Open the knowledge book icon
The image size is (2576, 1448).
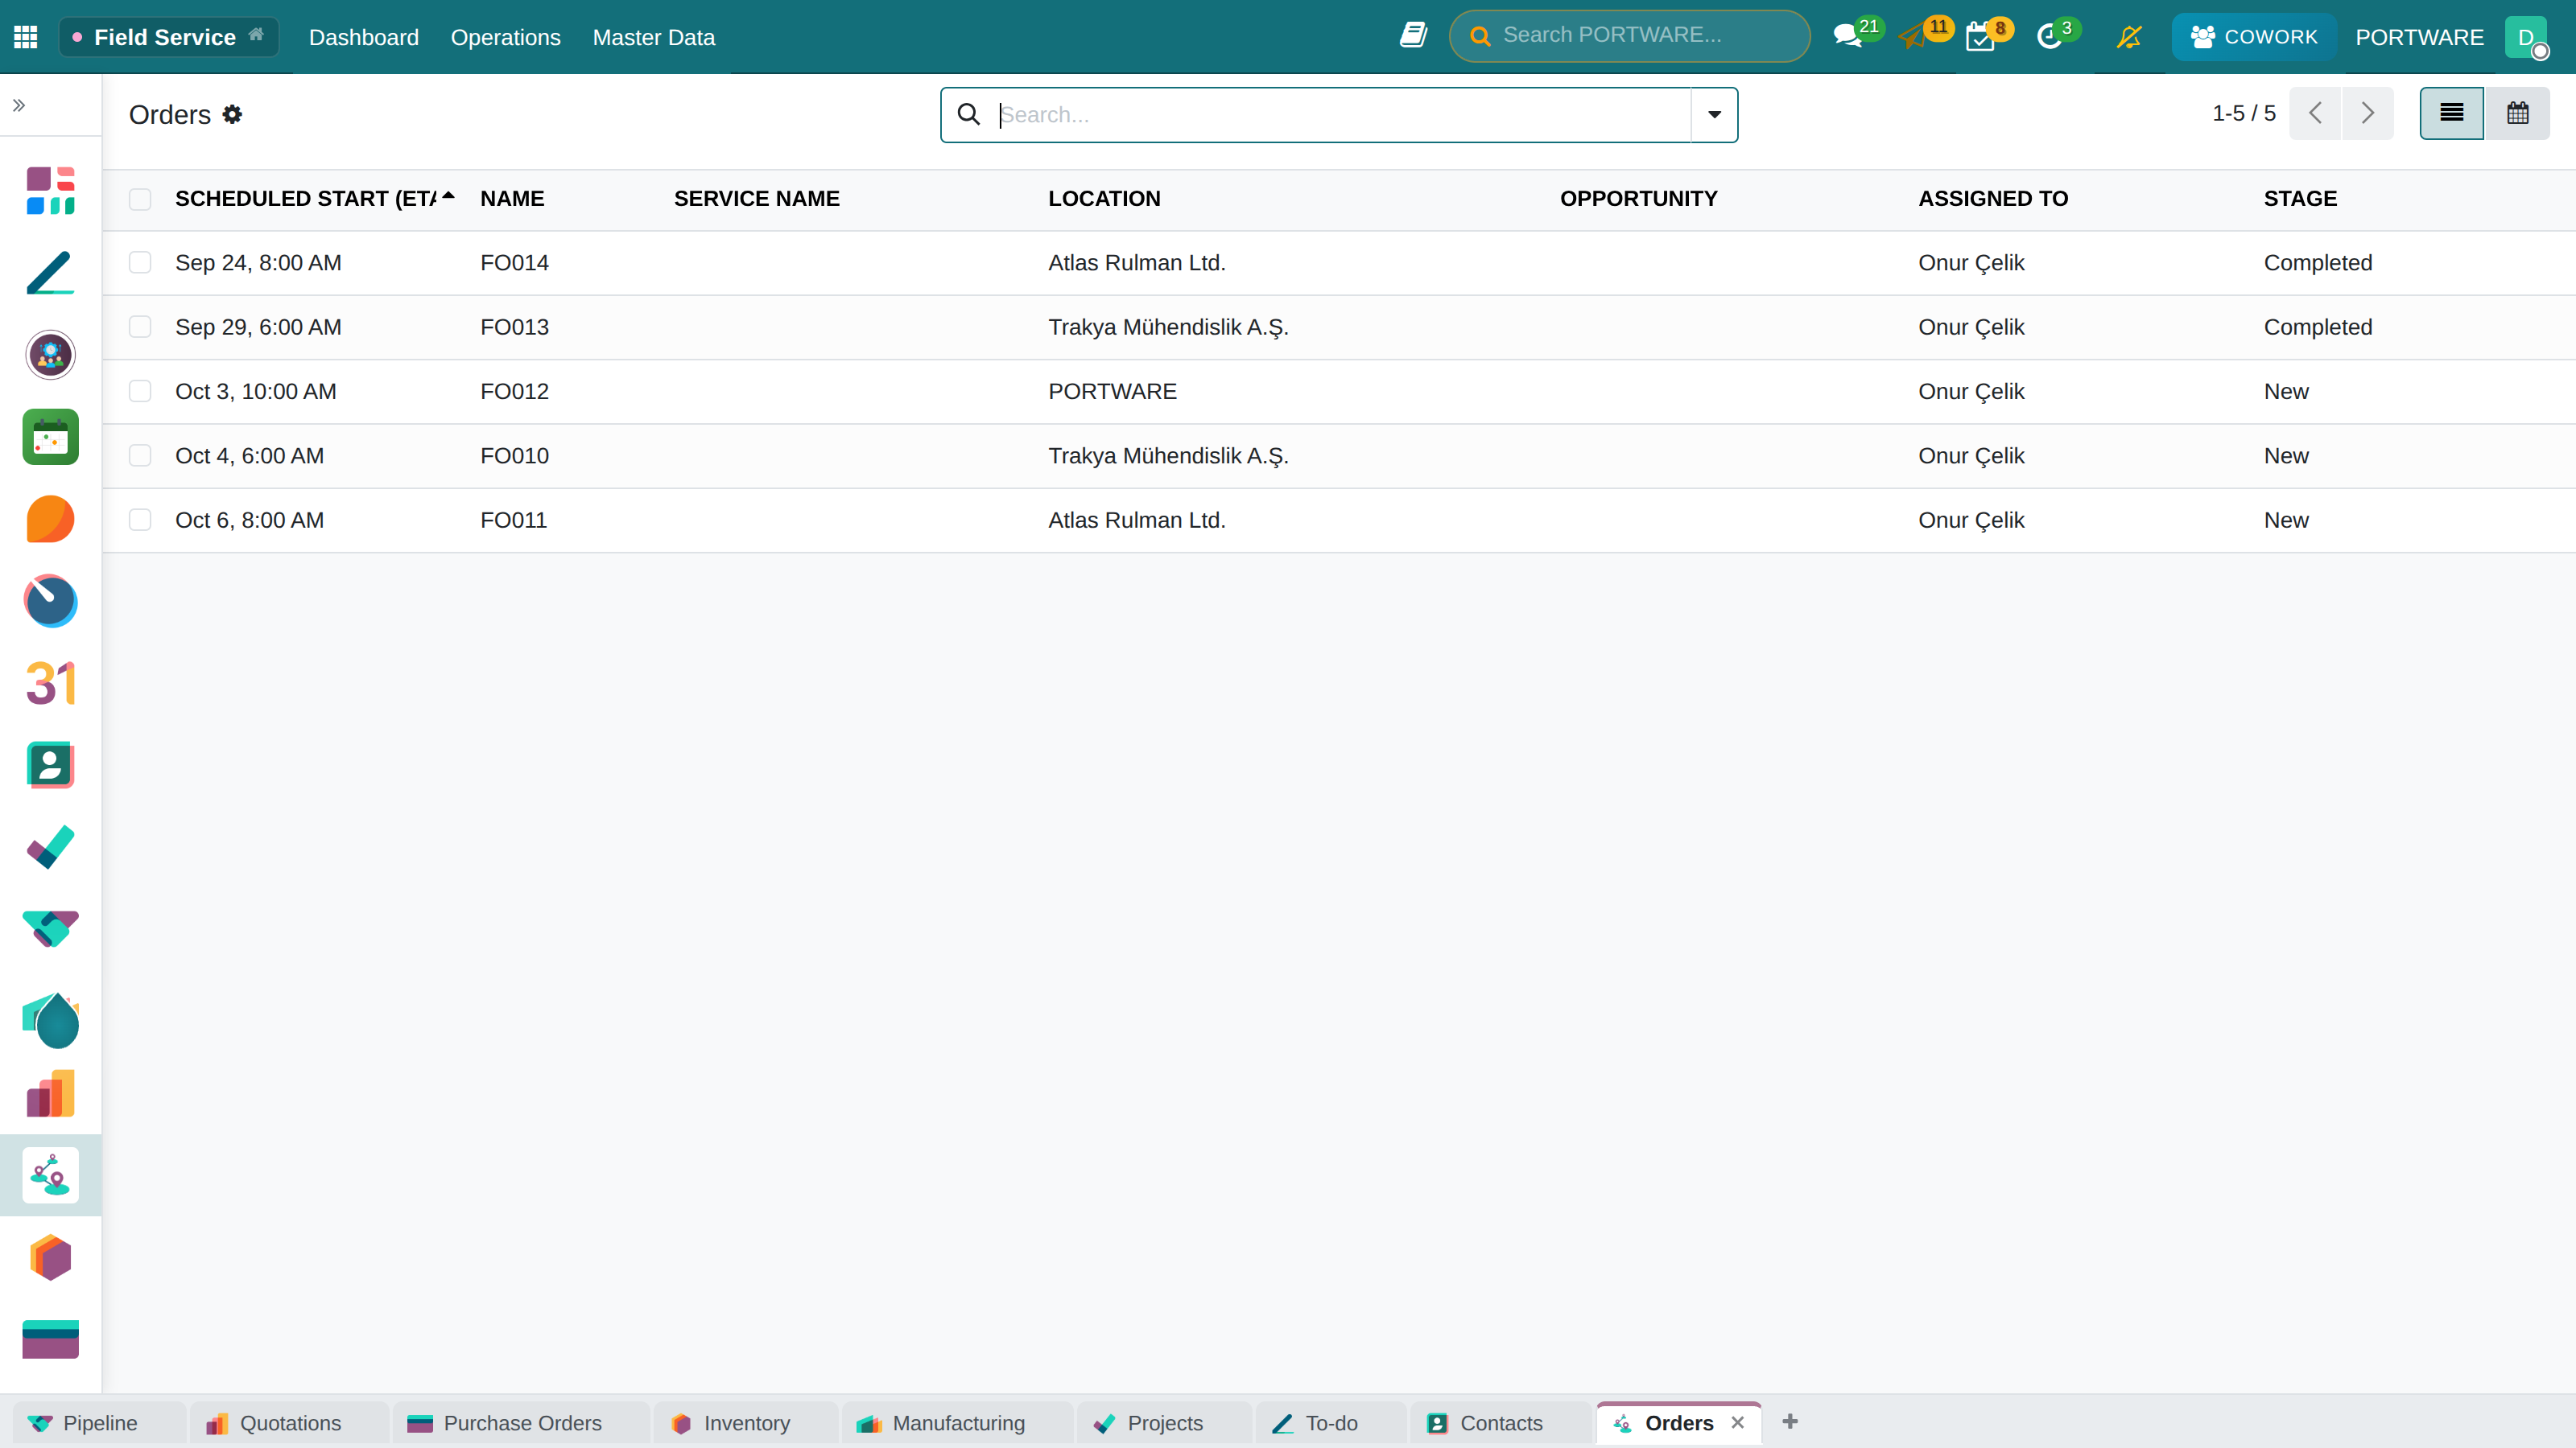coord(1413,36)
